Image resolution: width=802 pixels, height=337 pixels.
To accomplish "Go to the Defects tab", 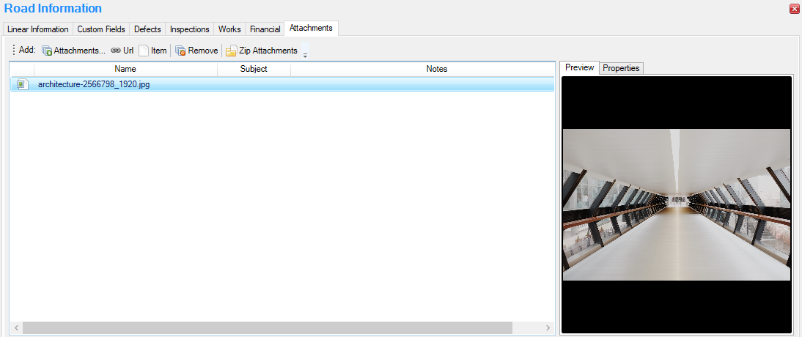I will pyautogui.click(x=147, y=29).
